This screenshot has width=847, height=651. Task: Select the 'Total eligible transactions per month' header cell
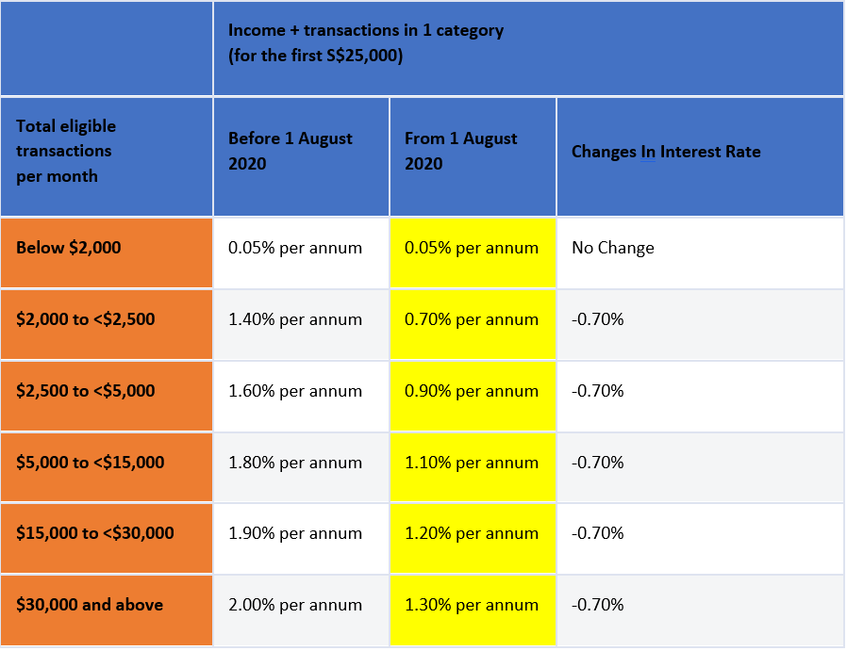66,151
